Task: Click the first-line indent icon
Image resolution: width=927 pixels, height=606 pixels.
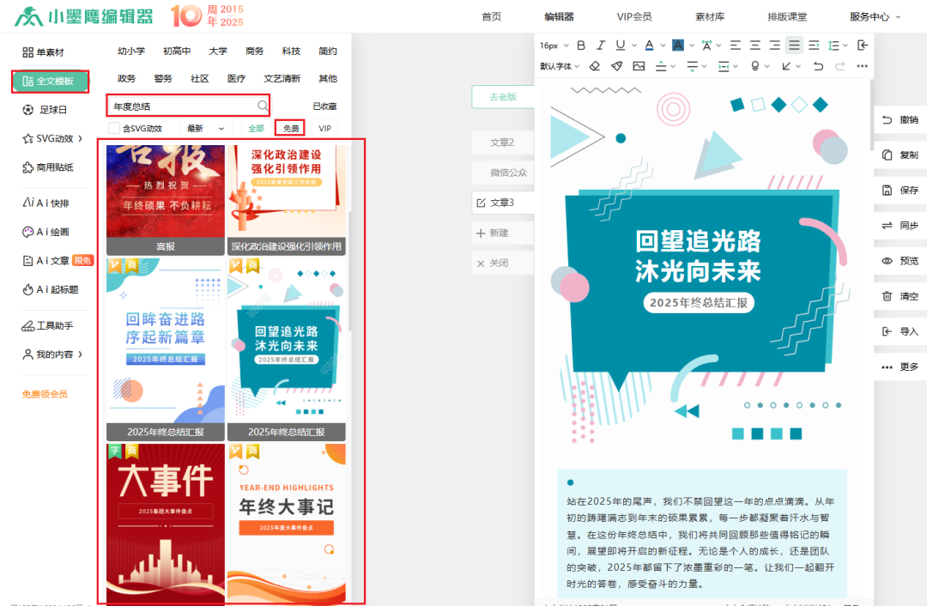Action: [x=814, y=45]
